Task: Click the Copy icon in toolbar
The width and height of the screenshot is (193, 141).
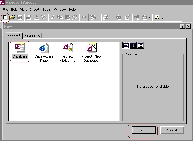Action: [60, 17]
